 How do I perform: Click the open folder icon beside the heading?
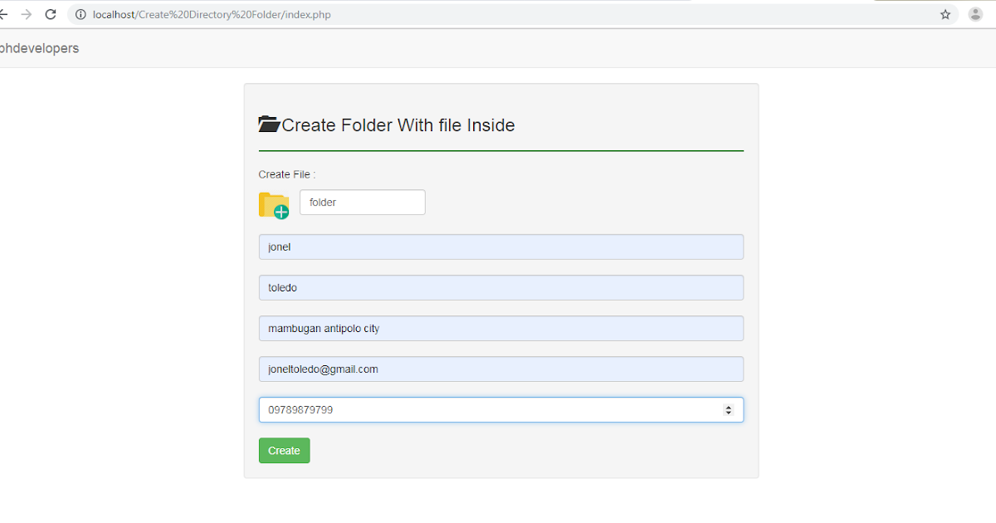[x=268, y=123]
